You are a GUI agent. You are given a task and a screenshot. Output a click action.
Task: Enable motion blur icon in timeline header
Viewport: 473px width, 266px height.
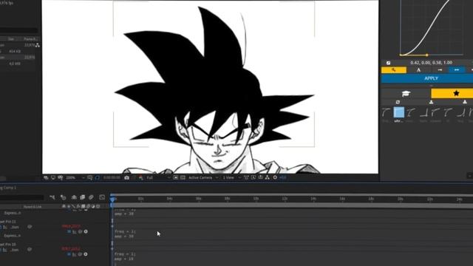[91, 197]
